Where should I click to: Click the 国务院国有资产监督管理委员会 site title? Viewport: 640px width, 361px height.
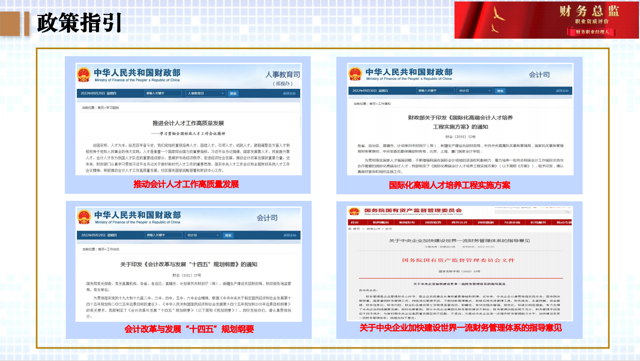(x=413, y=210)
